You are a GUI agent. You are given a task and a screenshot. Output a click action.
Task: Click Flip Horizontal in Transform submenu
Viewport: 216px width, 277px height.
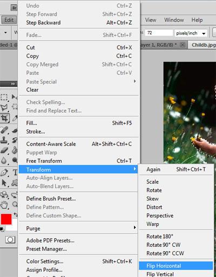click(176, 266)
